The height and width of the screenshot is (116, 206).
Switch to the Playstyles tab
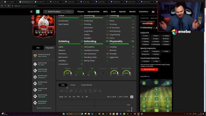[x=50, y=48]
